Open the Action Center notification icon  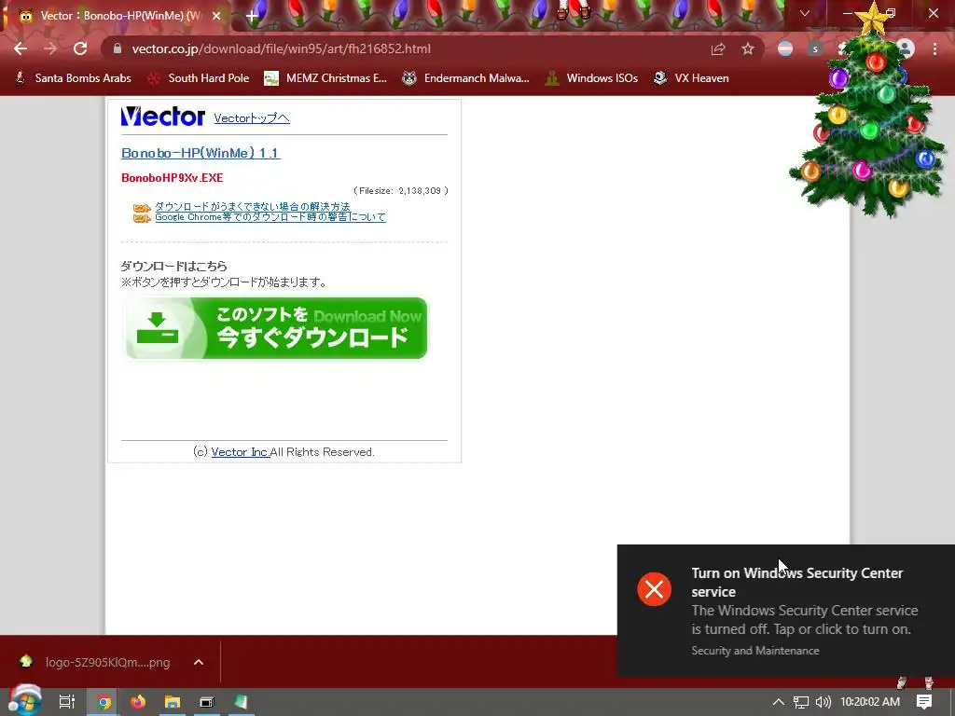(924, 702)
